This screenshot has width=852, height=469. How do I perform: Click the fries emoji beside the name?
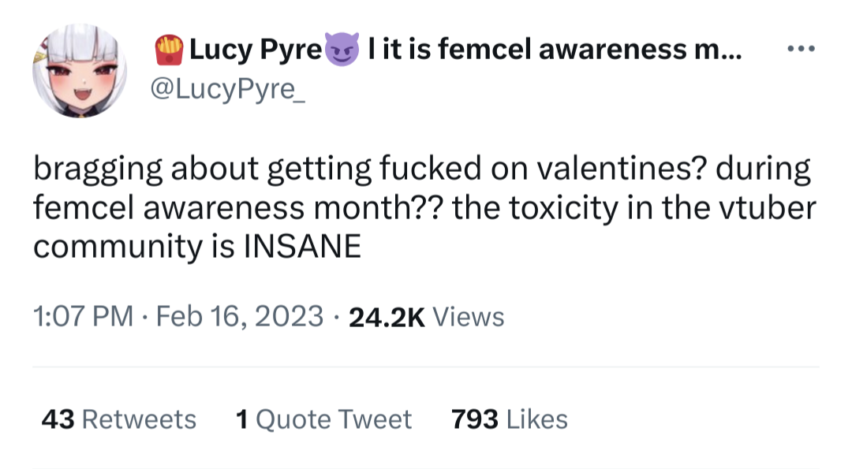168,50
